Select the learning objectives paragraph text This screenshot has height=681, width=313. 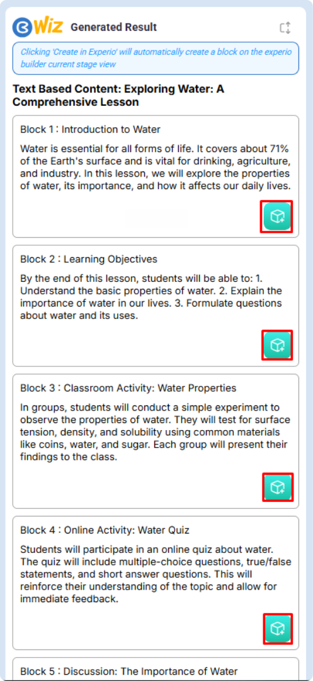151,297
